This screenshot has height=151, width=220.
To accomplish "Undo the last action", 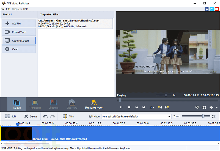I will (x=45, y=116).
